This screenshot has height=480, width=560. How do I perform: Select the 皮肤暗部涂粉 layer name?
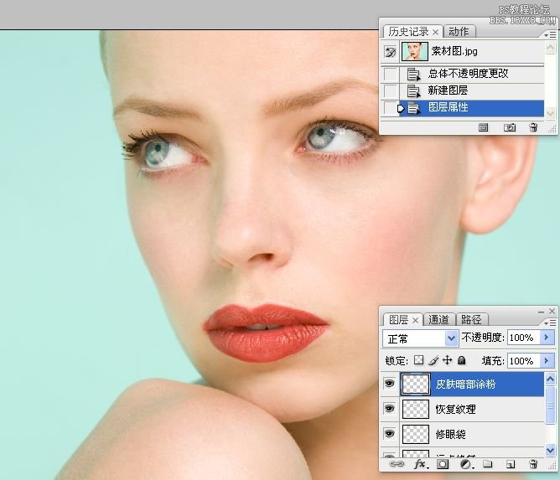[x=465, y=385]
